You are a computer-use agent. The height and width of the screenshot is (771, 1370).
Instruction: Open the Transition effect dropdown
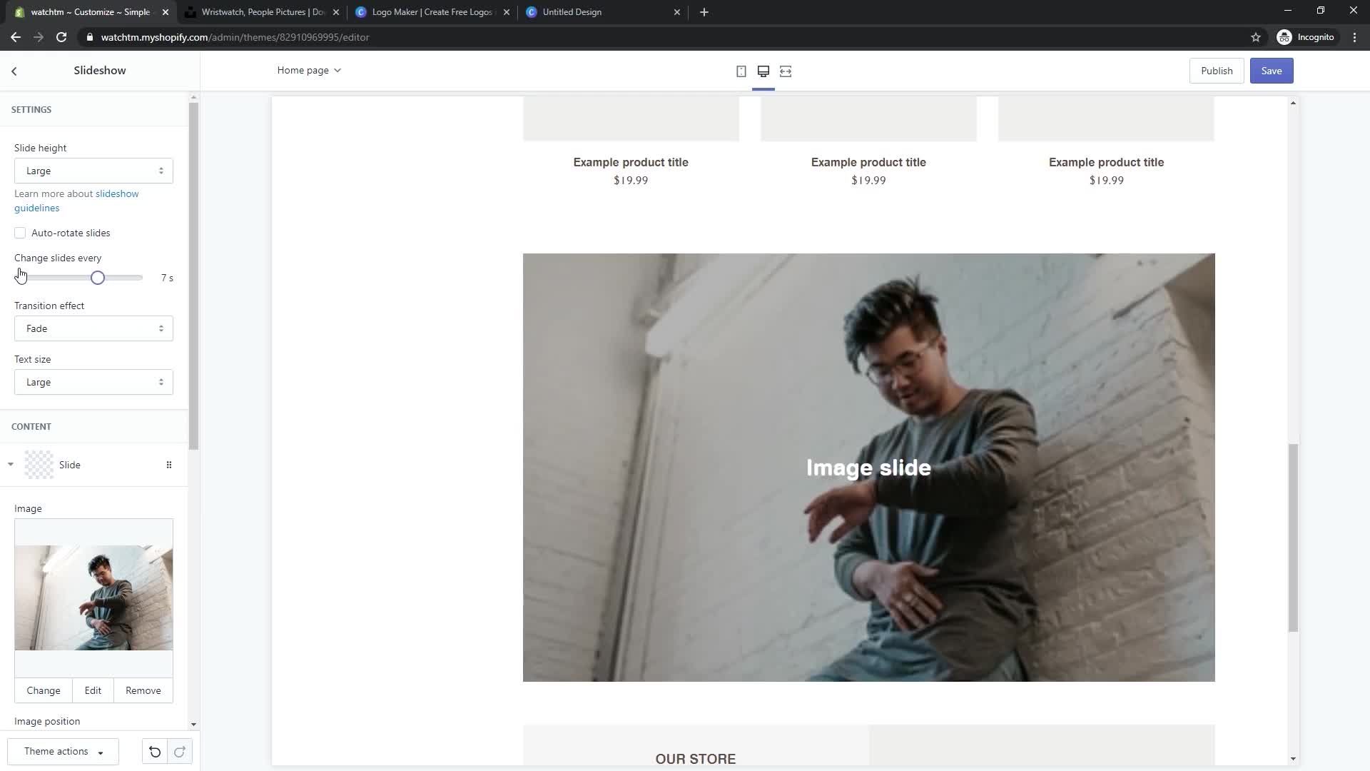point(93,328)
